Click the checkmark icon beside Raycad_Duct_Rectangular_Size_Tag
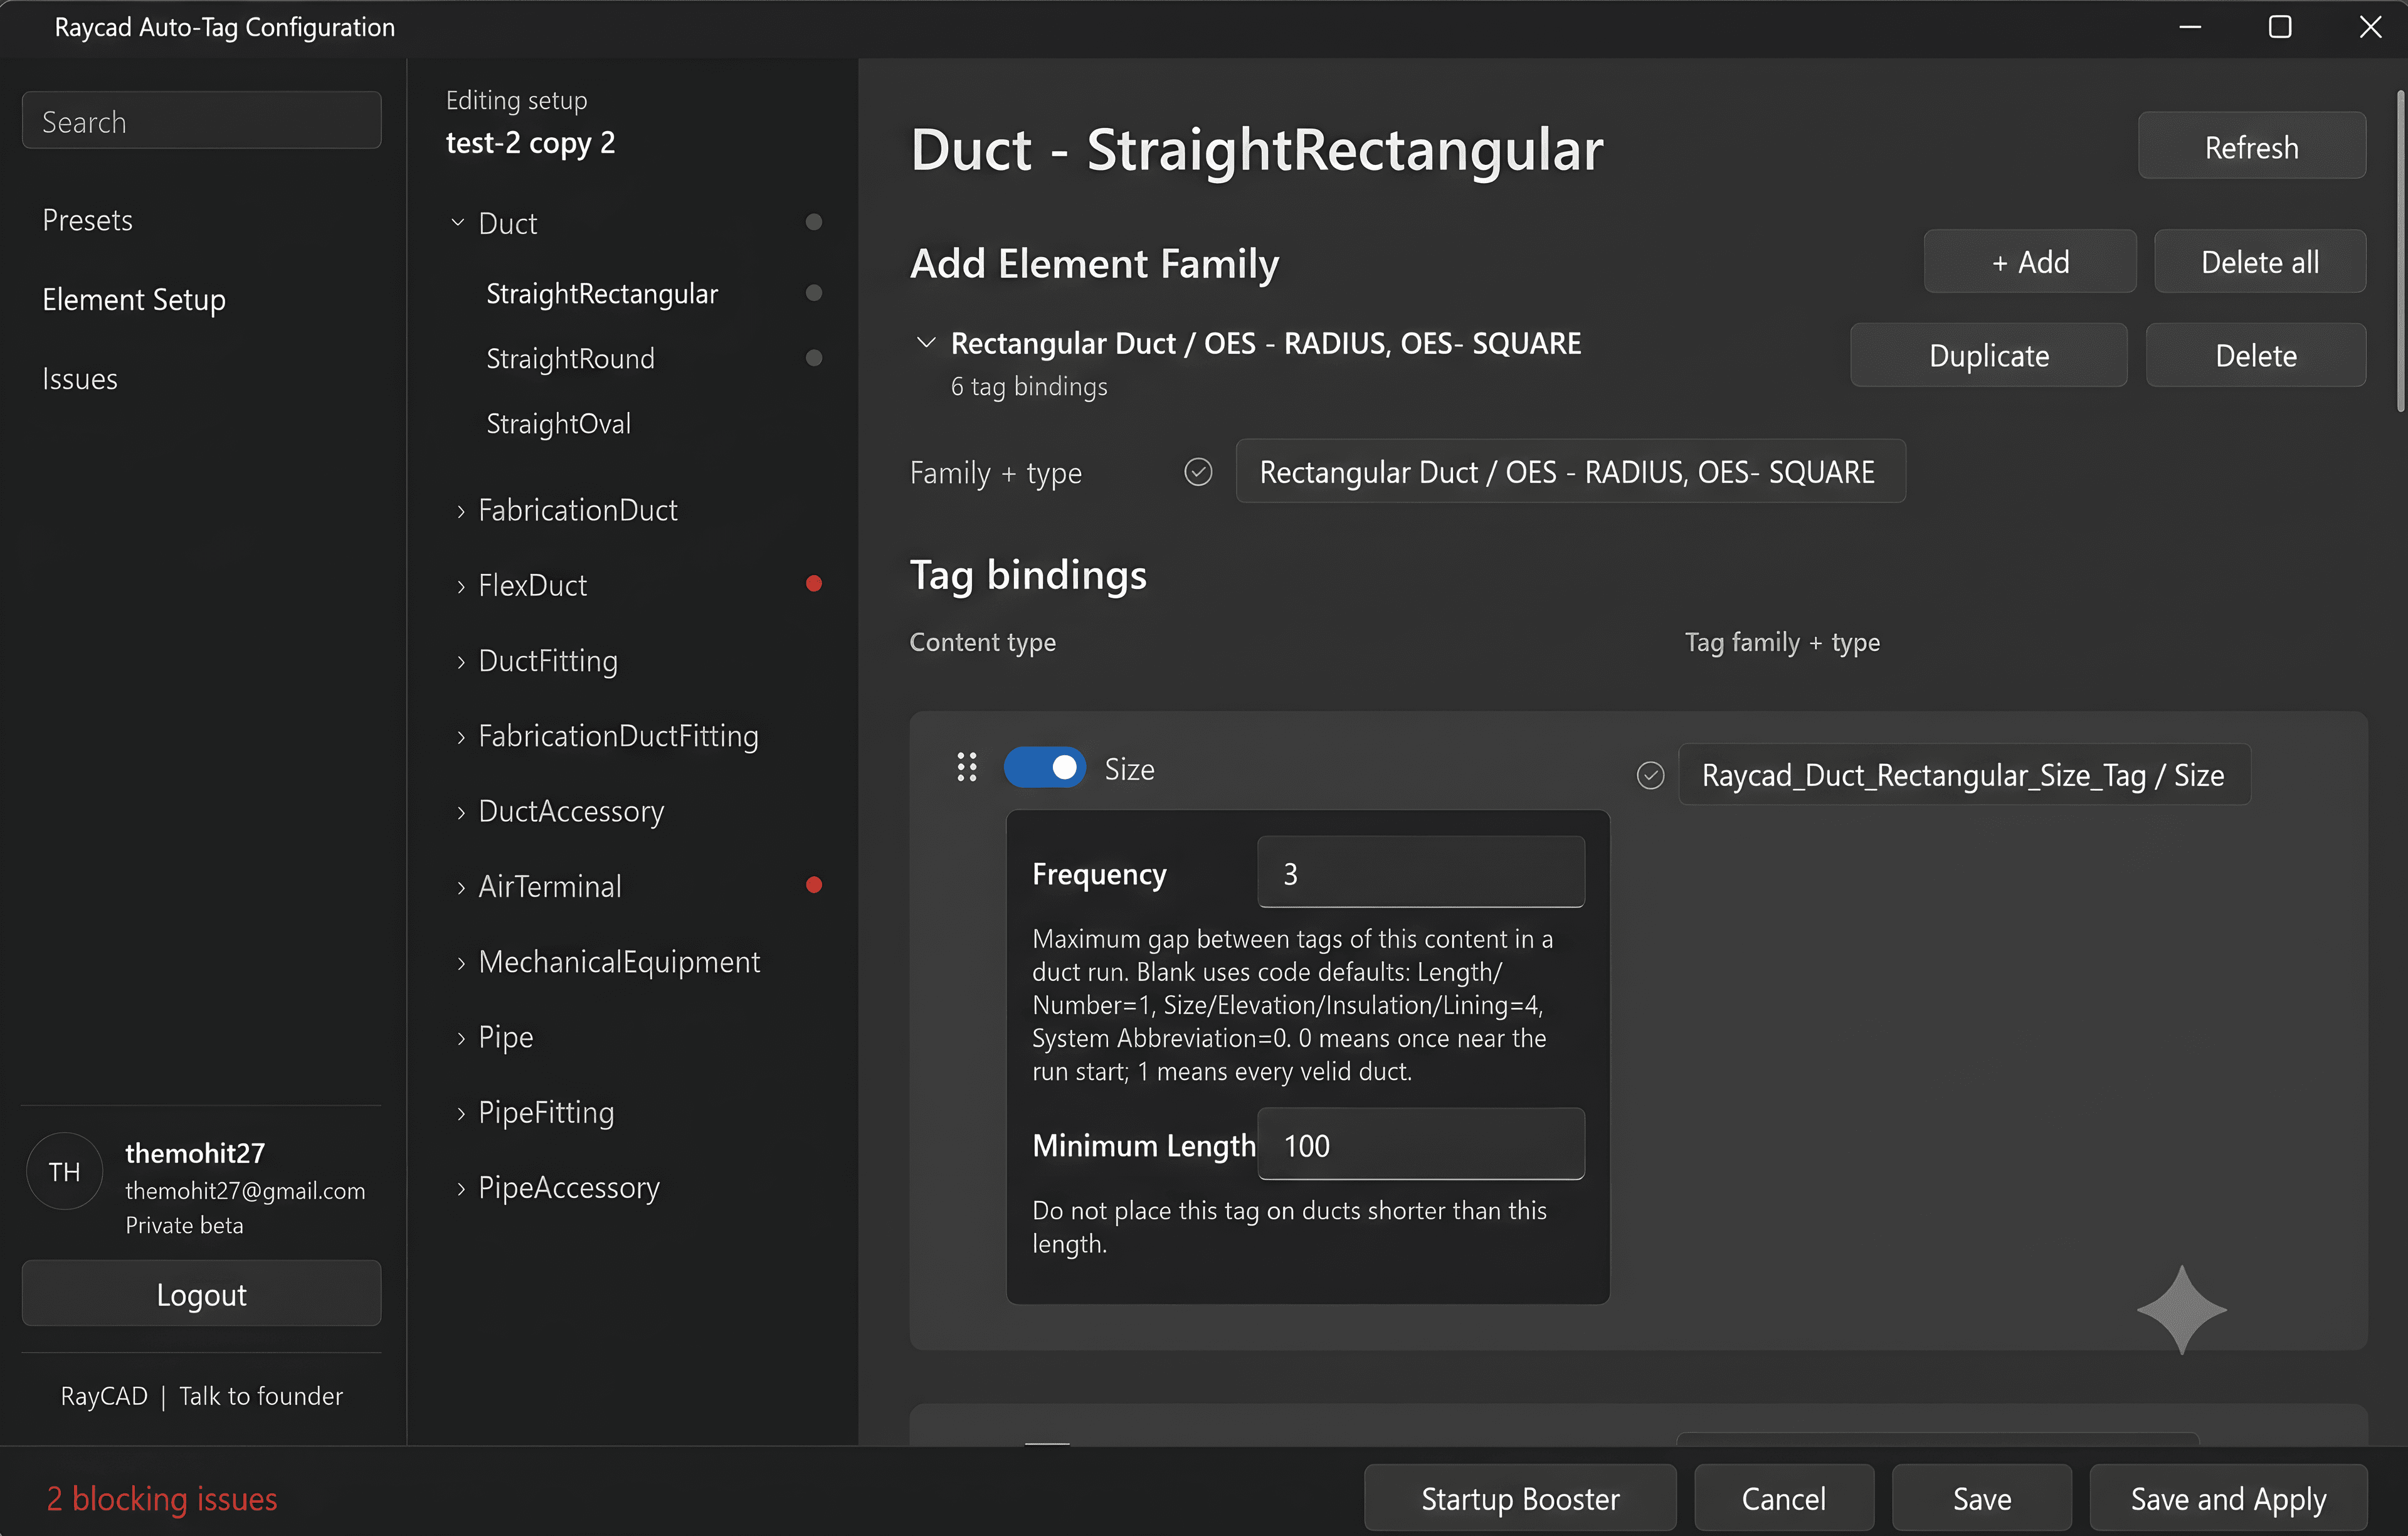Image resolution: width=2408 pixels, height=1536 pixels. tap(1650, 775)
